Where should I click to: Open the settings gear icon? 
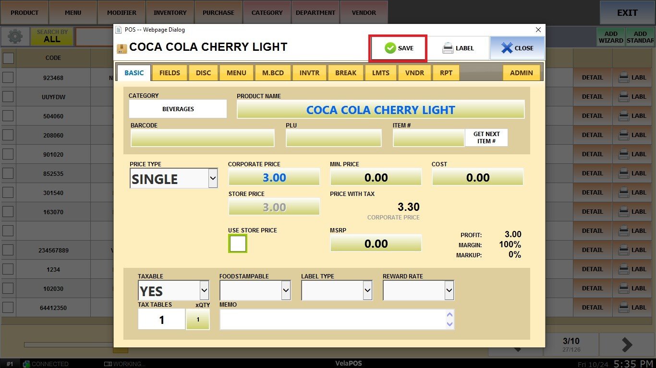pyautogui.click(x=15, y=37)
